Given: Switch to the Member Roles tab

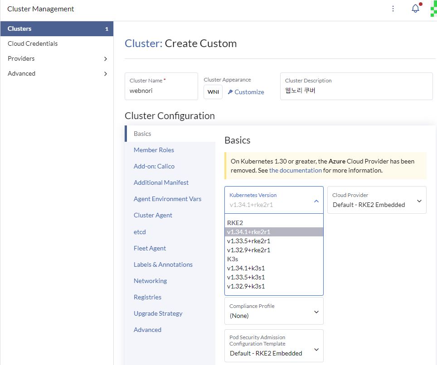Looking at the screenshot, I should [154, 150].
